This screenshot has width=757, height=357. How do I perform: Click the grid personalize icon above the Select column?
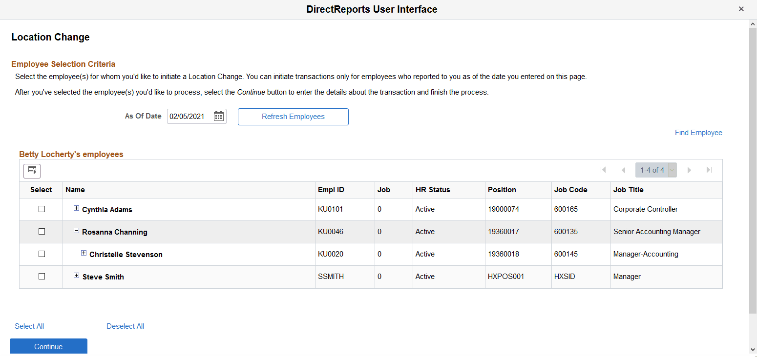32,171
